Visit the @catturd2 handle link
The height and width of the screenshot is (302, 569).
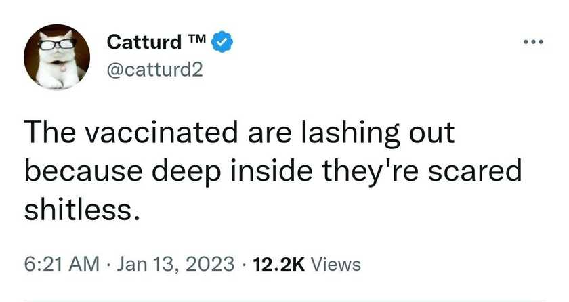(x=154, y=70)
